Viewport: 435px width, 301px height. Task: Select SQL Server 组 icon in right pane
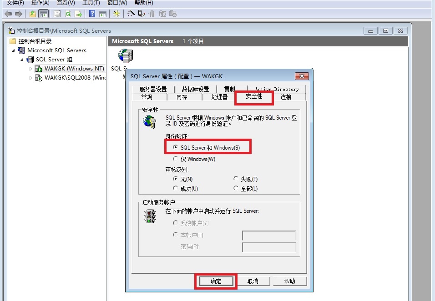126,56
